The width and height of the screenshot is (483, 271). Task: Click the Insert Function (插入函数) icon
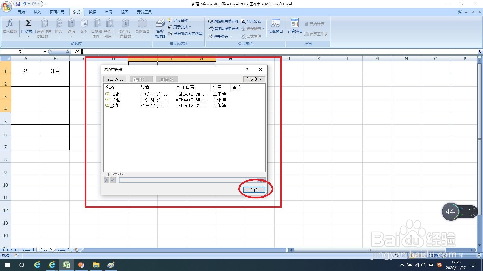coord(10,26)
